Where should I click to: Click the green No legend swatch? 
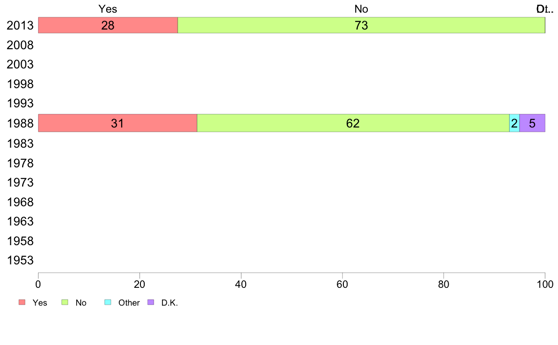(x=65, y=302)
